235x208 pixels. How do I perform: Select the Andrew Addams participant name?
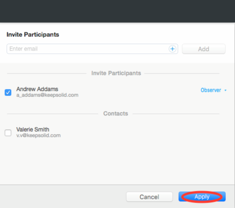[x=37, y=89]
